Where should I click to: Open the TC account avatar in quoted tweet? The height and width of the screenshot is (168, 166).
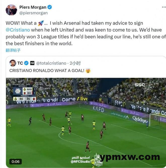coord(13,63)
